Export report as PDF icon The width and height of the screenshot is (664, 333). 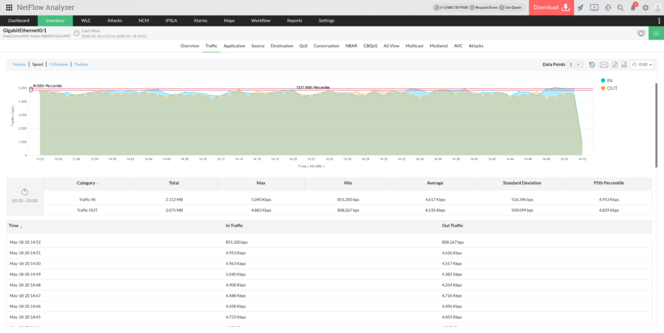tap(614, 65)
